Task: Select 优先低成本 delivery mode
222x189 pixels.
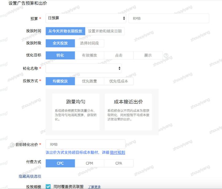Action: click(x=118, y=81)
